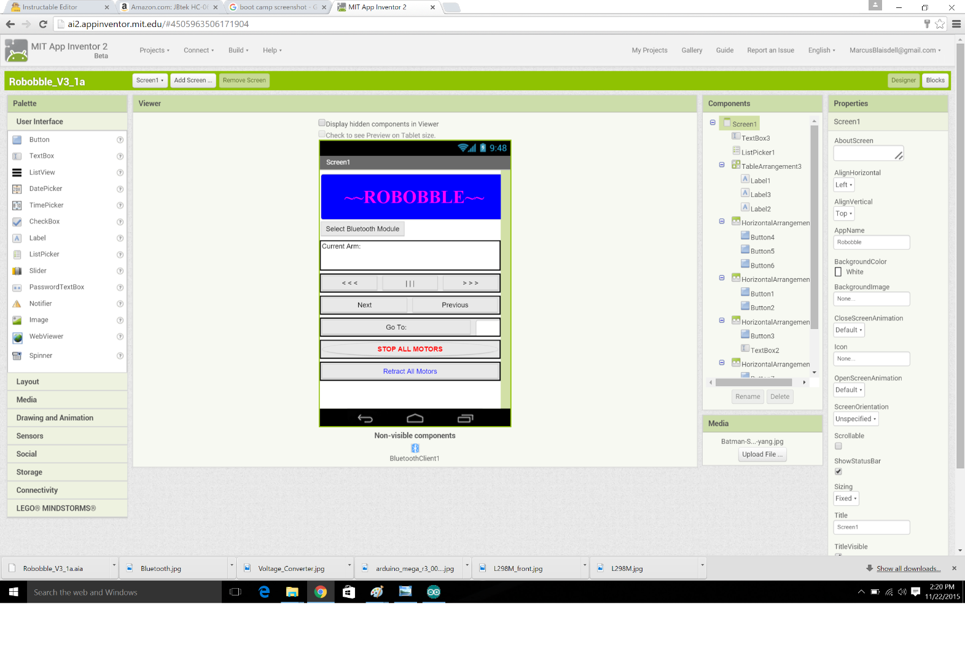Open the AlignVertical Top dropdown
Screen dimensions: 965x663
click(x=844, y=214)
